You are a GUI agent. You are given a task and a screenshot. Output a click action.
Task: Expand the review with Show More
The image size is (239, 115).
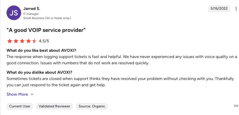(17, 94)
